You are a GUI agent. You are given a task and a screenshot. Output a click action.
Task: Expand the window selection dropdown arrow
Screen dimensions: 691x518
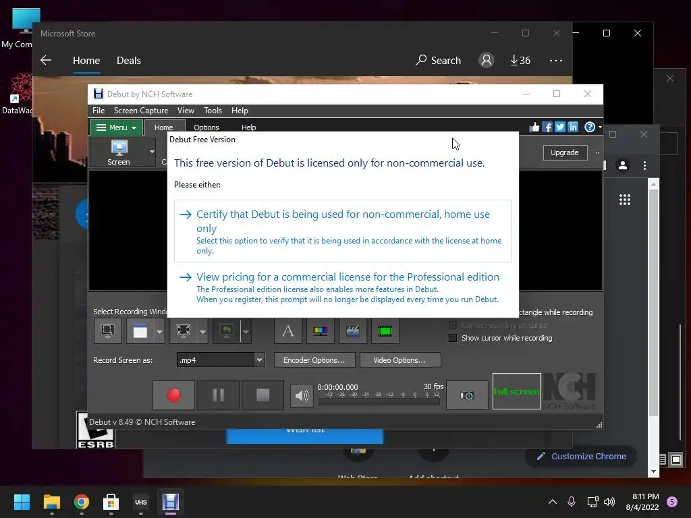click(159, 332)
